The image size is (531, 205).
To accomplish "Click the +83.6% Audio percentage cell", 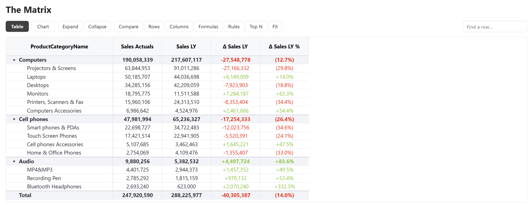I will (285, 162).
